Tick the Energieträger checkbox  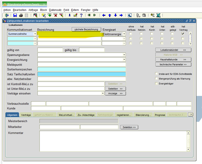[157, 84]
